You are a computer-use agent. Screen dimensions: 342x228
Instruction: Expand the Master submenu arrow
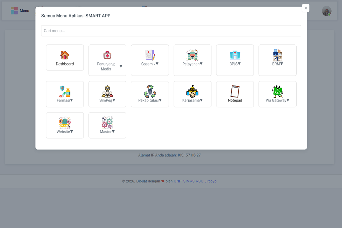pyautogui.click(x=113, y=132)
